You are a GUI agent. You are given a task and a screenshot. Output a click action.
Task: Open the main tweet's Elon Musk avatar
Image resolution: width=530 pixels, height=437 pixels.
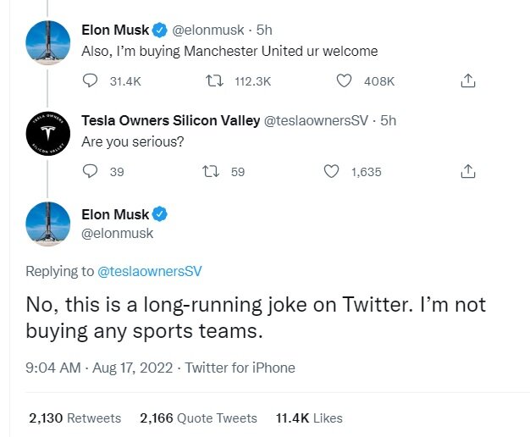coord(48,223)
